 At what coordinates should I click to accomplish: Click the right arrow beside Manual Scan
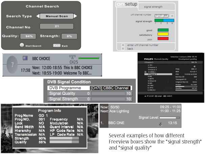(75, 16)
